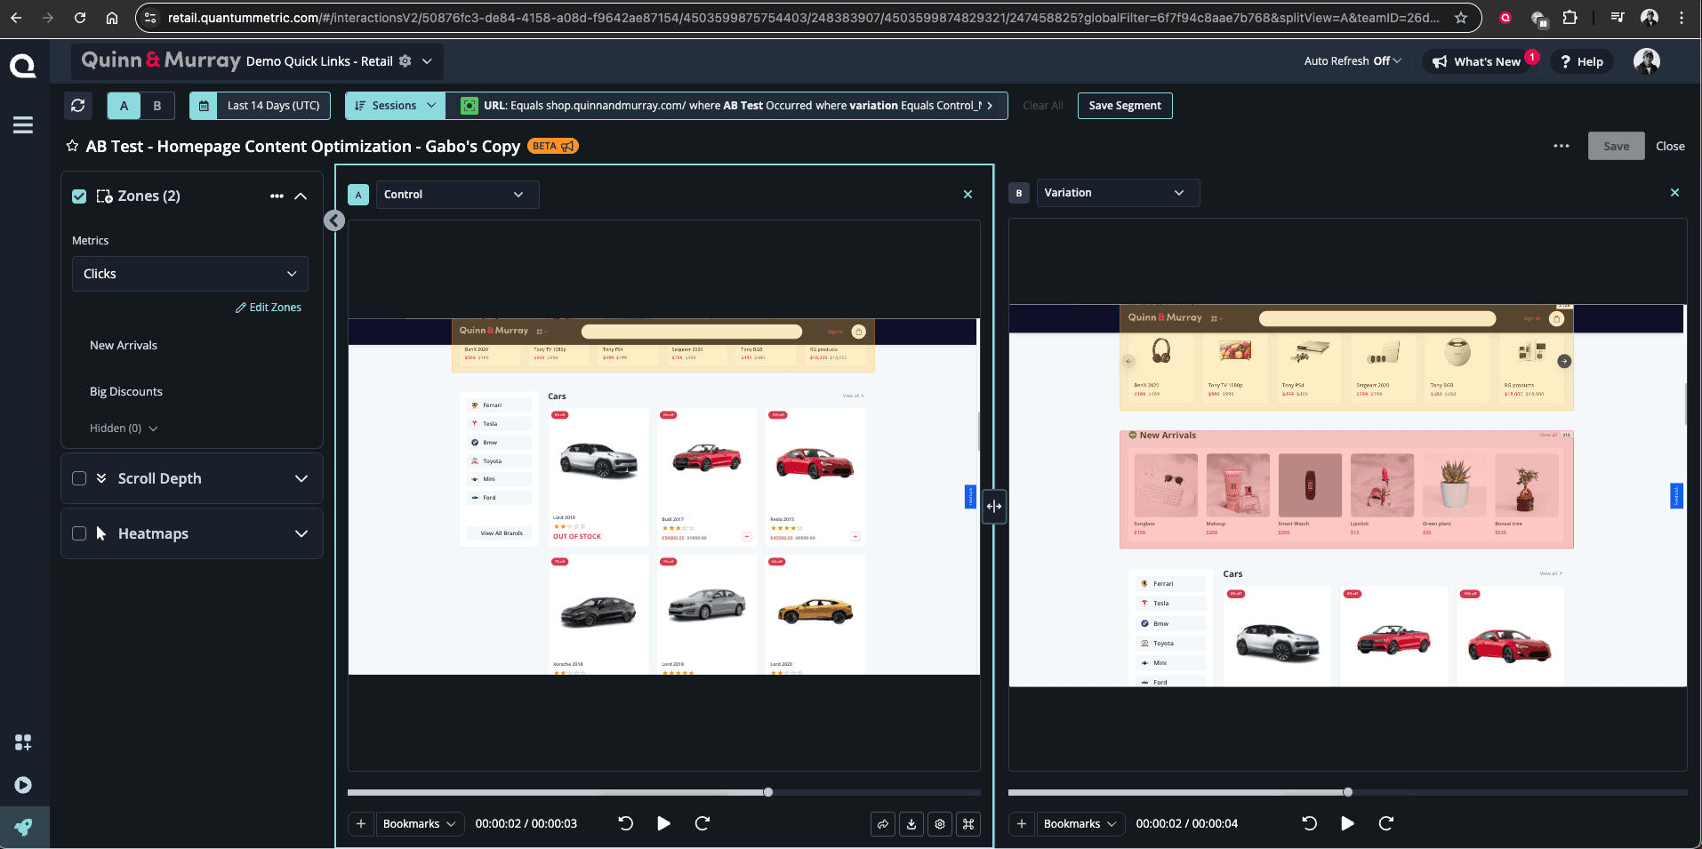Select the New Arrivals zone
This screenshot has height=849, width=1702.
[x=124, y=346]
